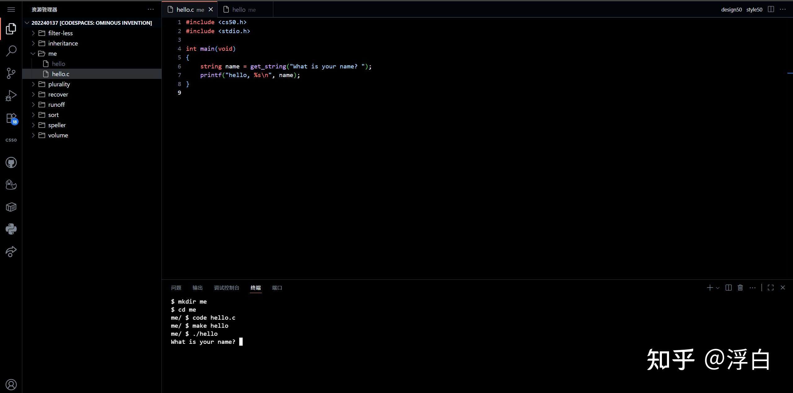
Task: Open the Source Control view
Action: [11, 73]
